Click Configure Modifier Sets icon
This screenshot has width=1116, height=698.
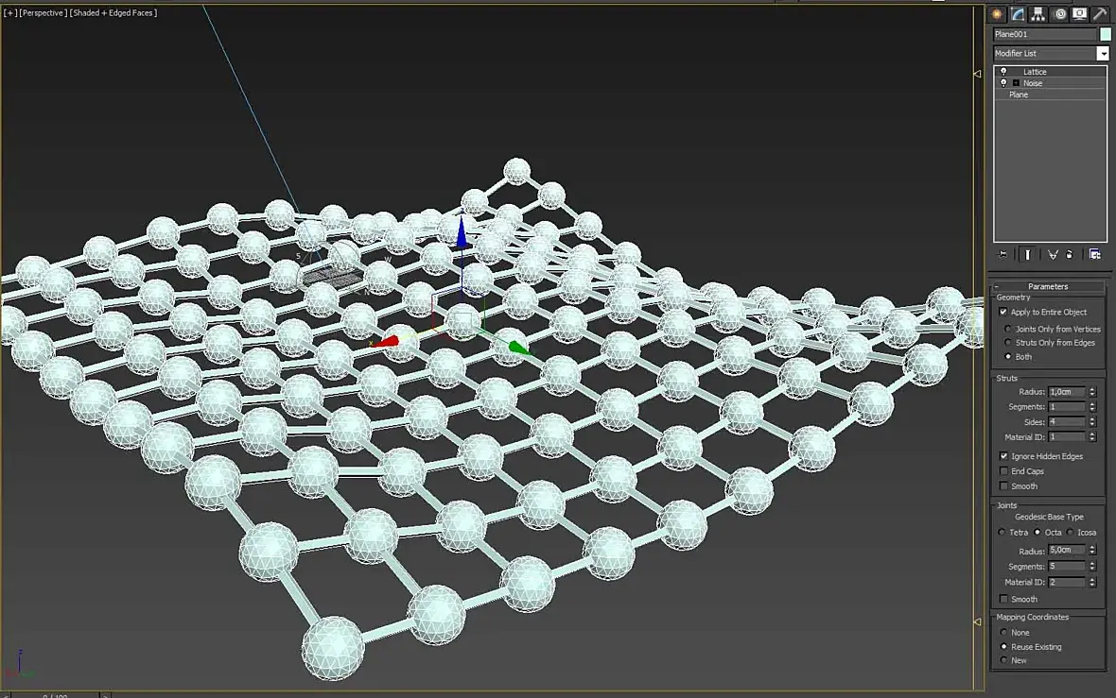point(1094,254)
